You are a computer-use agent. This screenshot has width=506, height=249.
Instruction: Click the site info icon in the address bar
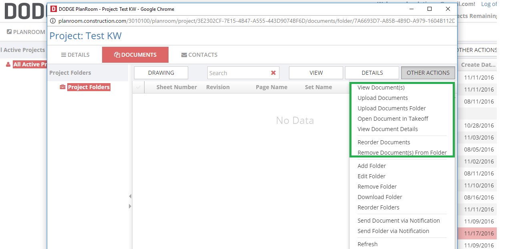pyautogui.click(x=53, y=21)
